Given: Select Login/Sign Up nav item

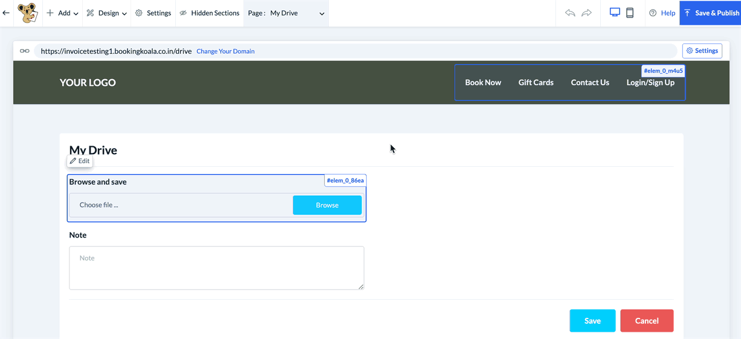Looking at the screenshot, I should [650, 83].
